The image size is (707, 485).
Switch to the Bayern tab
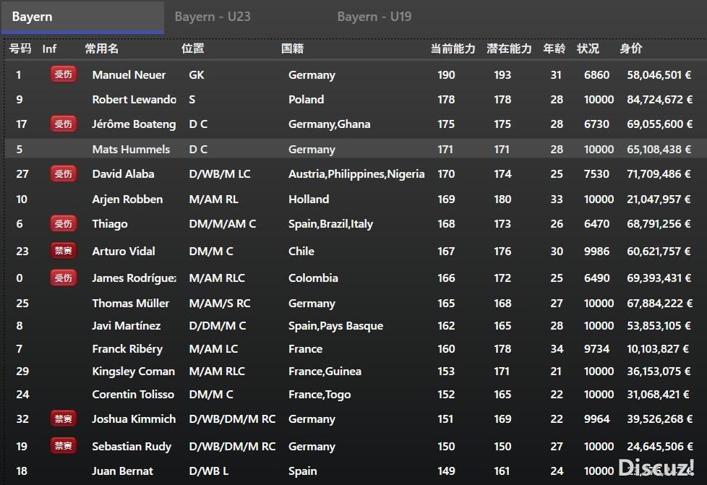tap(82, 17)
